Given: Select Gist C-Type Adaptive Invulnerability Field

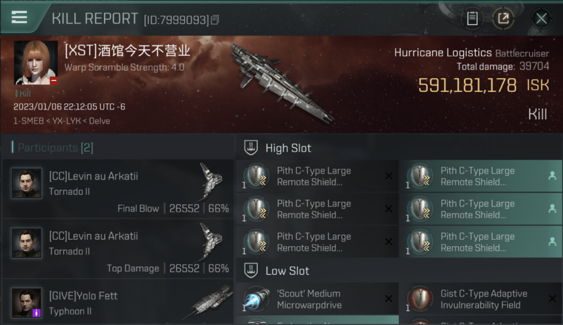Looking at the screenshot, I should [481, 299].
